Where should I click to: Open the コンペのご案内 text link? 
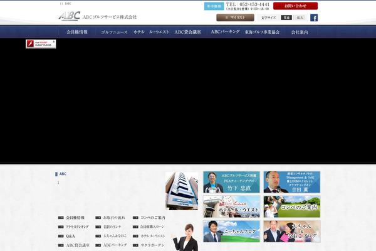coord(153,218)
